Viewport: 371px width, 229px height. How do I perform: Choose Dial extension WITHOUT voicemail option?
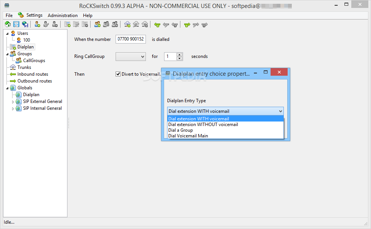pyautogui.click(x=225, y=124)
